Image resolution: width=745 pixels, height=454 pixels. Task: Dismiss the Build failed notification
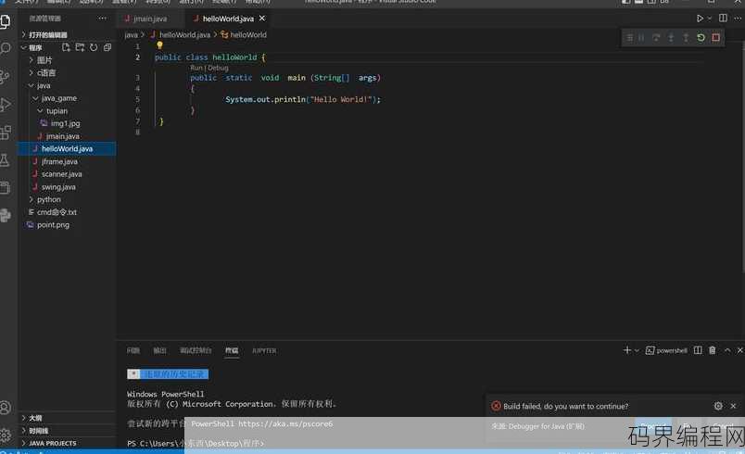733,406
